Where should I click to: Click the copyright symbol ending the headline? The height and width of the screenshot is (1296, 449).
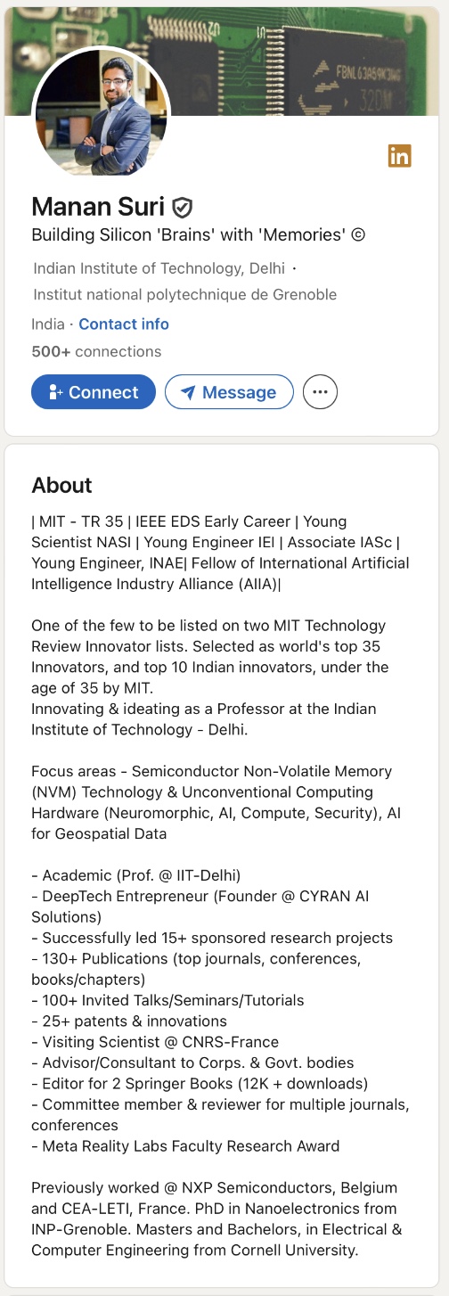[358, 235]
